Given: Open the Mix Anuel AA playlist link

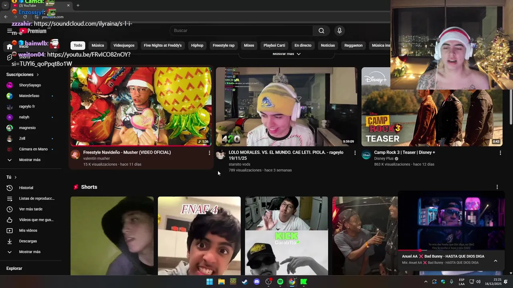Looking at the screenshot, I should [x=440, y=263].
